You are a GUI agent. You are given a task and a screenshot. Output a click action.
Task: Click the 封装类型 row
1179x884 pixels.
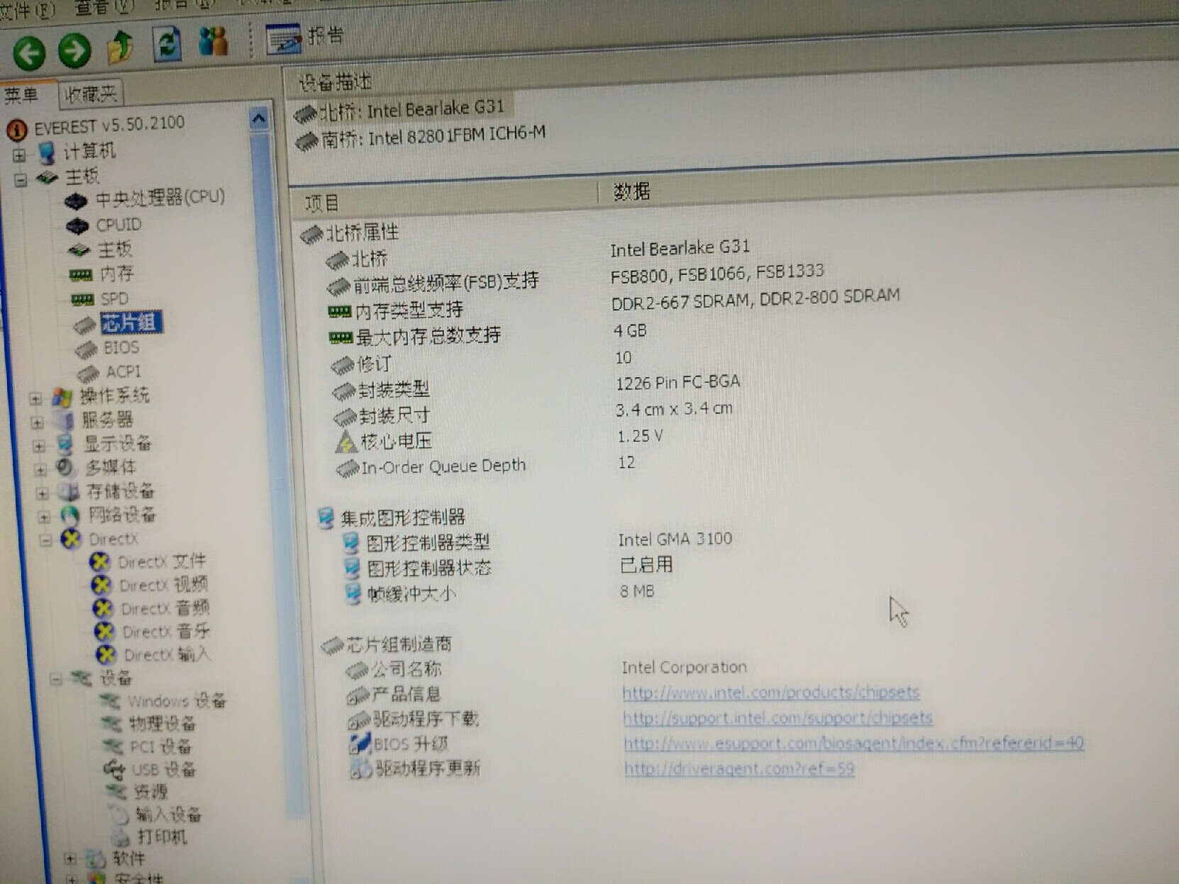click(536, 387)
